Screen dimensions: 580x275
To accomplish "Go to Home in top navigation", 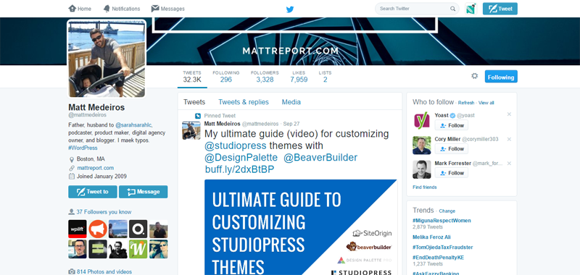I will pyautogui.click(x=80, y=9).
